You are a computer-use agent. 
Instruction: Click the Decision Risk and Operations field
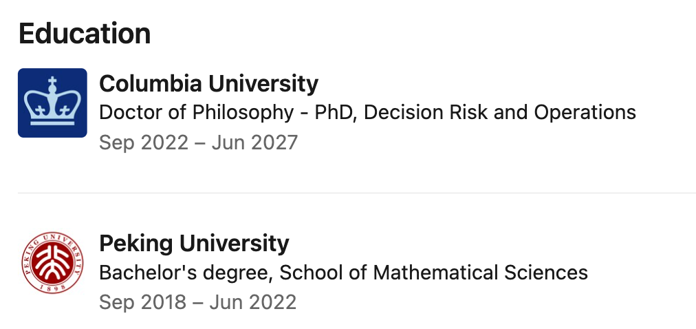(x=500, y=113)
